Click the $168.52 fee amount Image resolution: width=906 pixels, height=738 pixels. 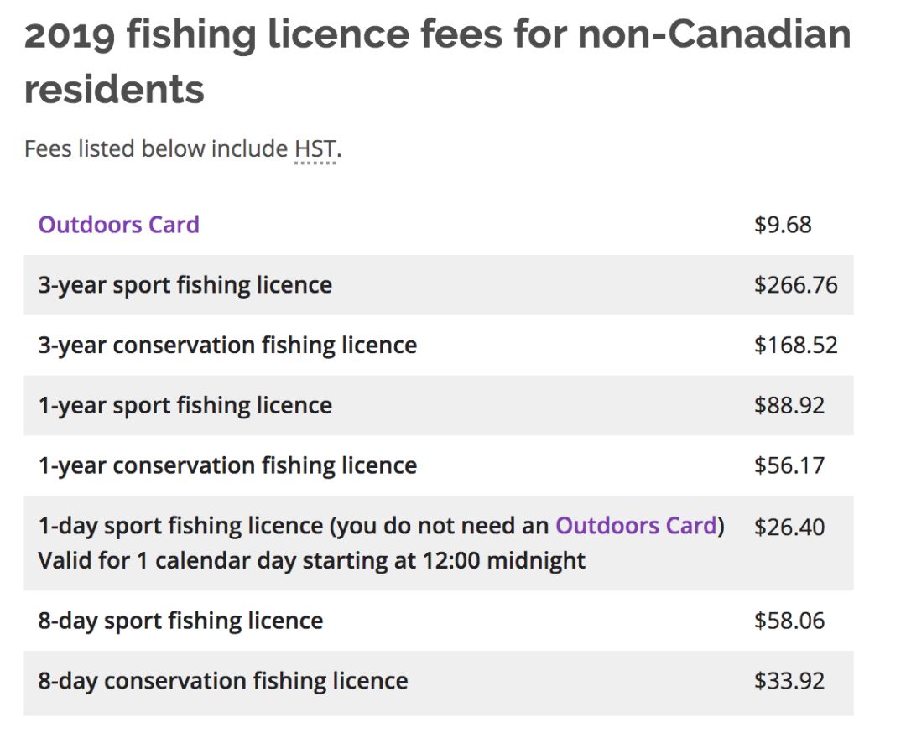click(795, 345)
